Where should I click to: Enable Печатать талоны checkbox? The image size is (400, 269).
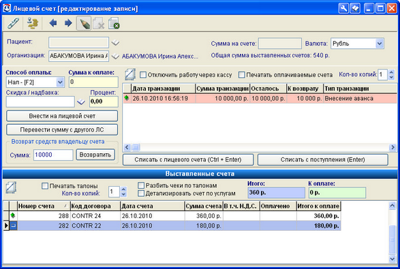click(45, 186)
